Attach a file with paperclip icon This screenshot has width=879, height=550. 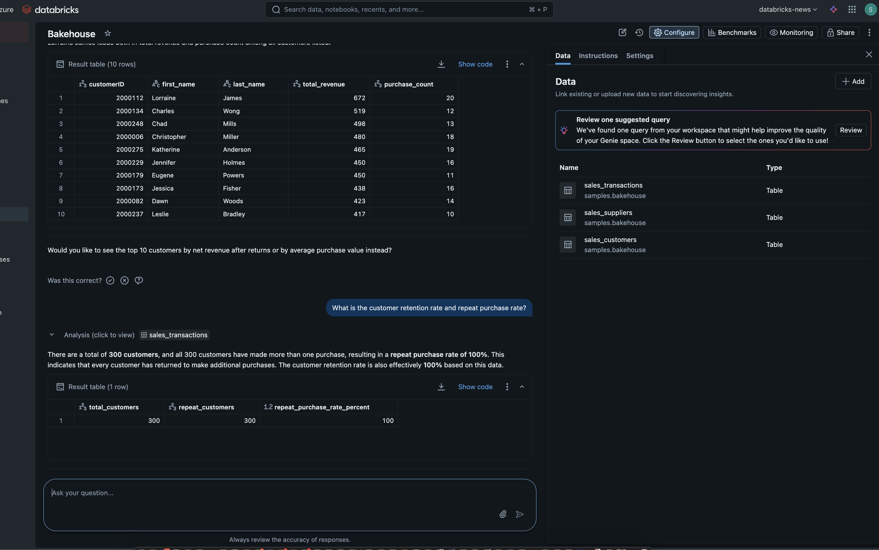coord(503,514)
